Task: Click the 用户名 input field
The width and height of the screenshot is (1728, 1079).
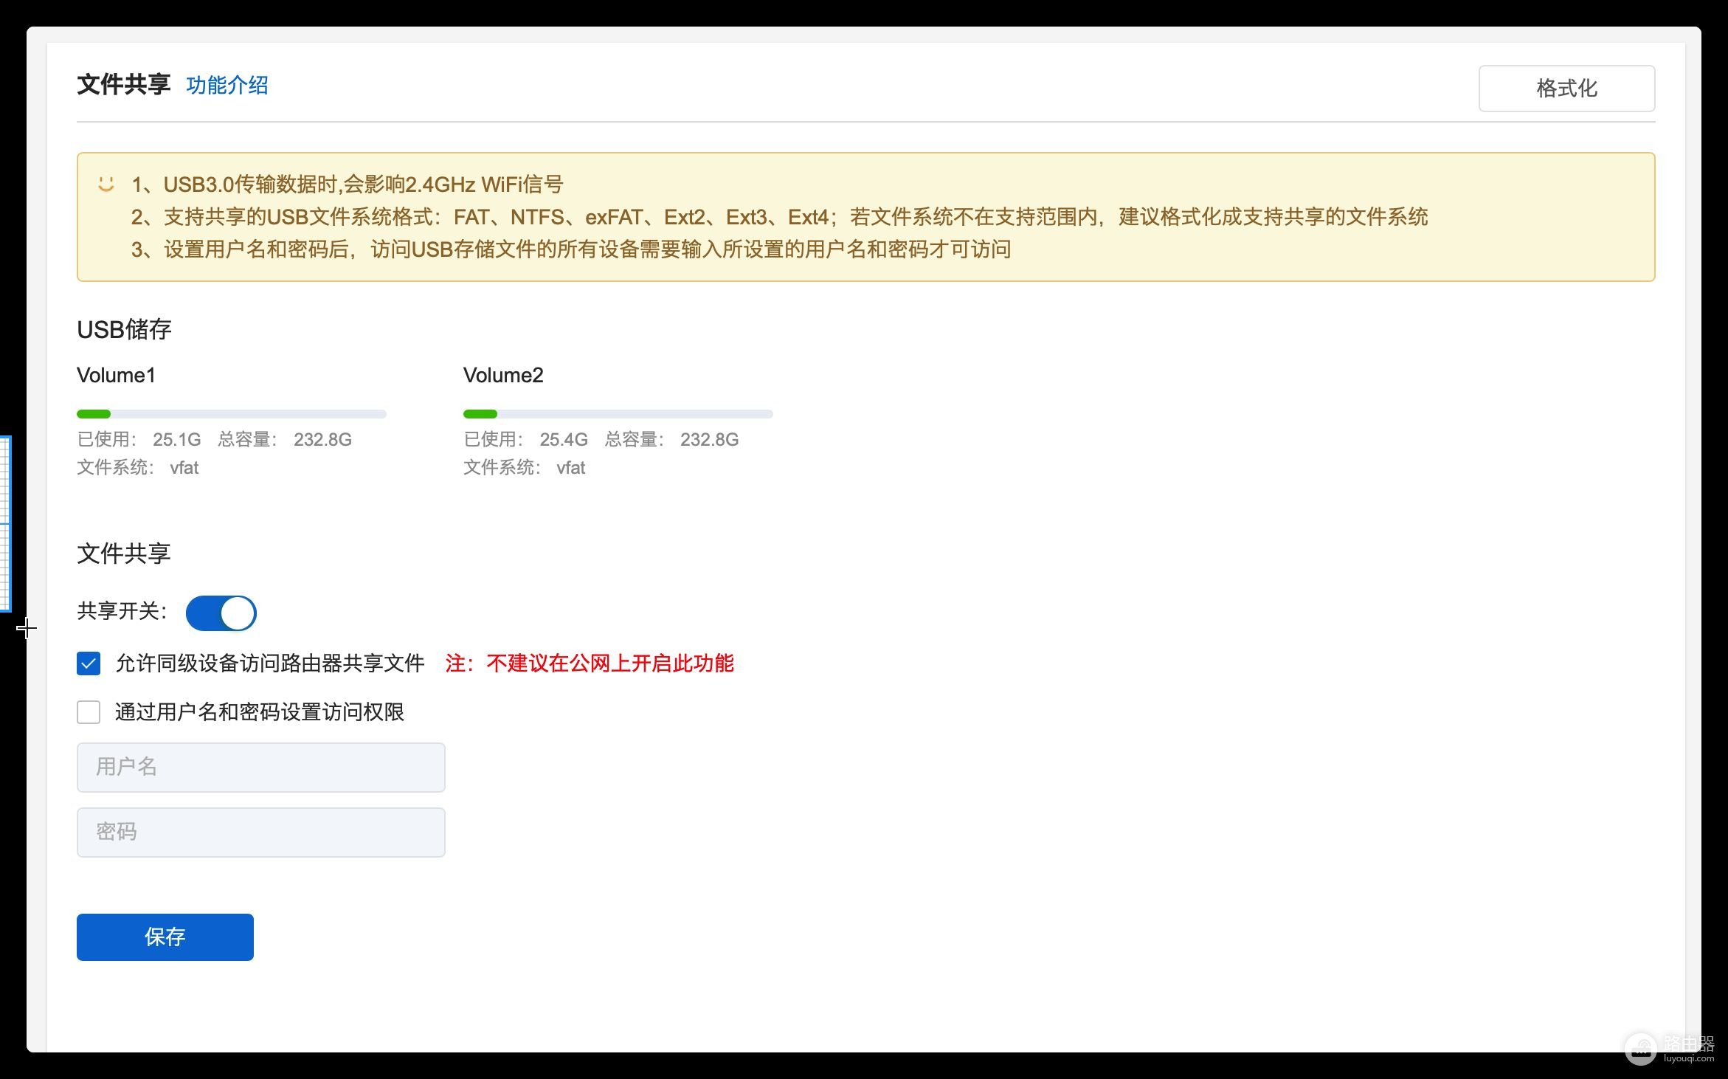Action: pos(260,768)
